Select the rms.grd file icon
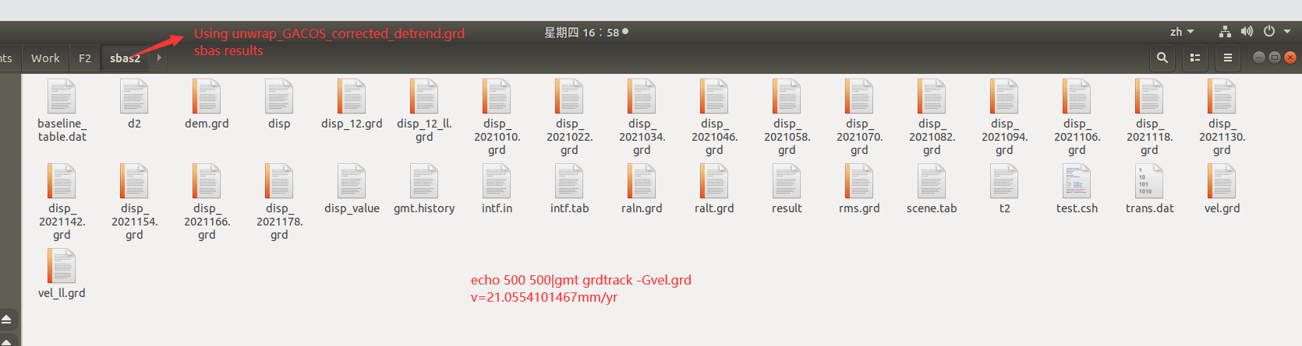Image resolution: width=1302 pixels, height=346 pixels. click(x=859, y=181)
